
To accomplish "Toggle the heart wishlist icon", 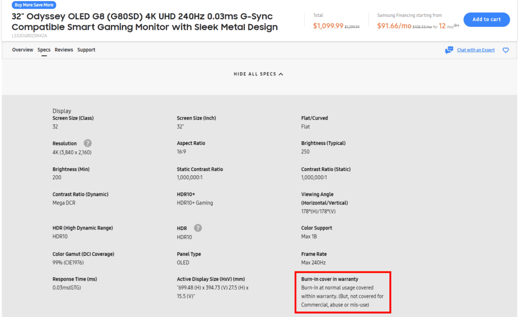I will click(x=505, y=50).
